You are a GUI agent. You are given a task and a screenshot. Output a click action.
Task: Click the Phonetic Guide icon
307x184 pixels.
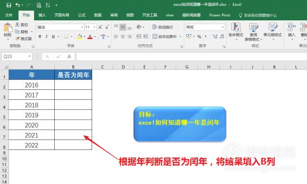tap(103, 36)
